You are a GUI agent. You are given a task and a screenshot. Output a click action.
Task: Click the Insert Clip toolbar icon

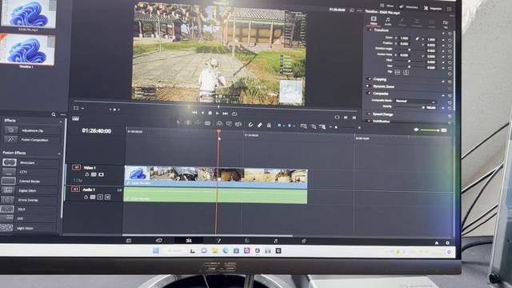click(219, 124)
